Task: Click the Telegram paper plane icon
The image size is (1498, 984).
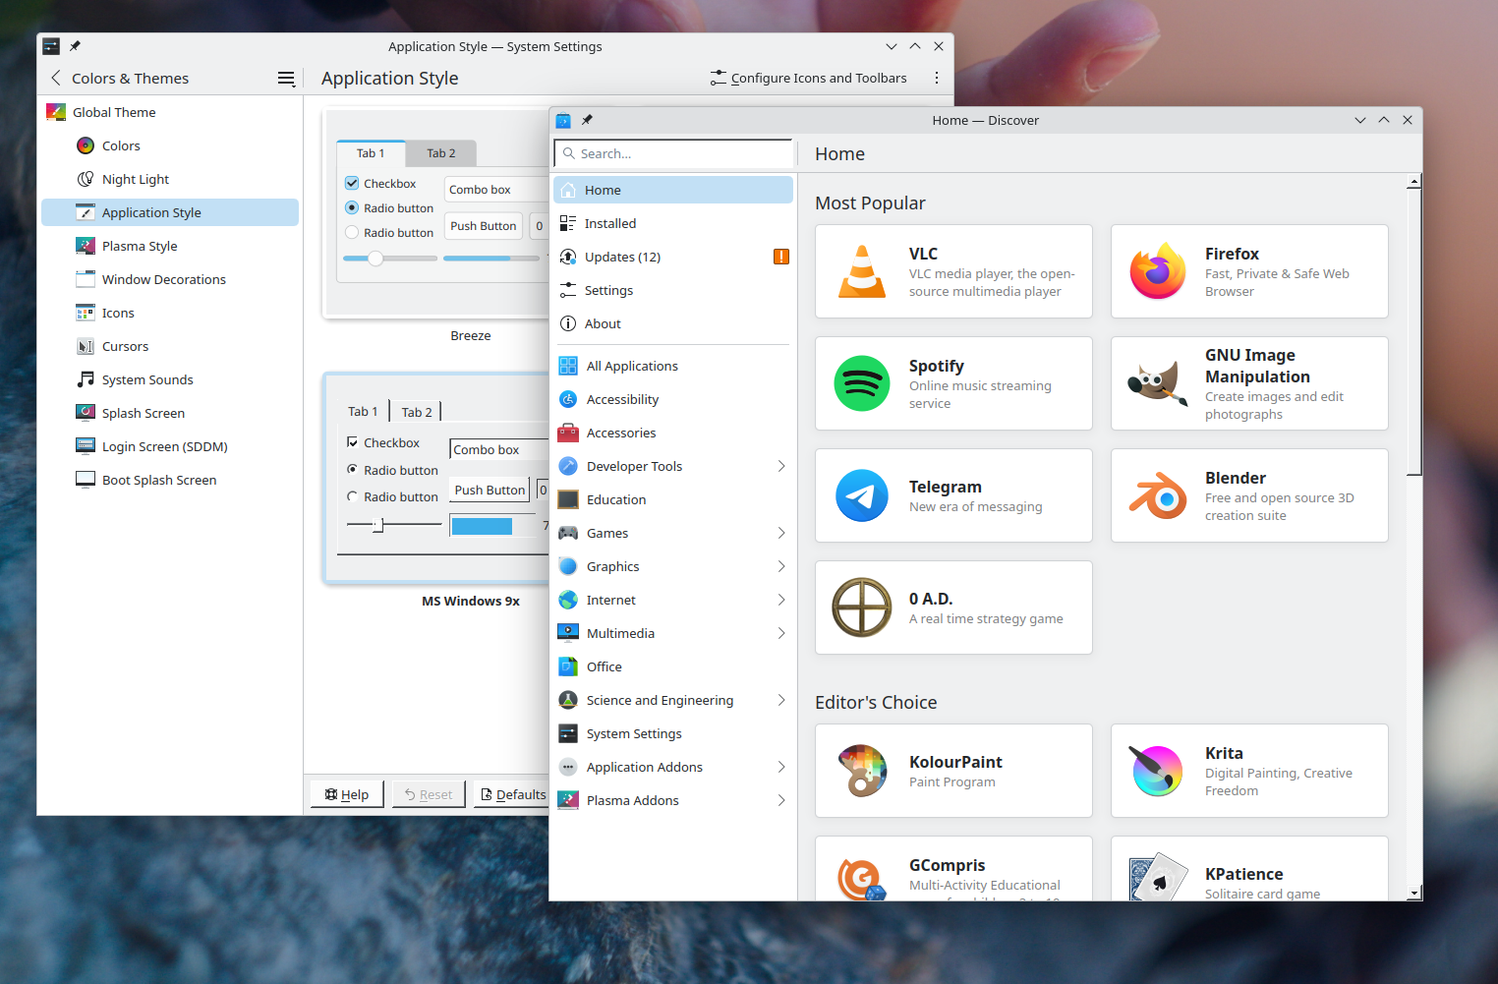Action: coord(862,495)
